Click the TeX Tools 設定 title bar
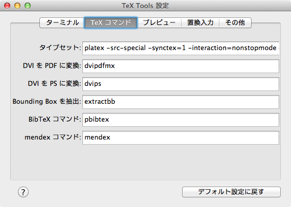 (x=145, y=6)
